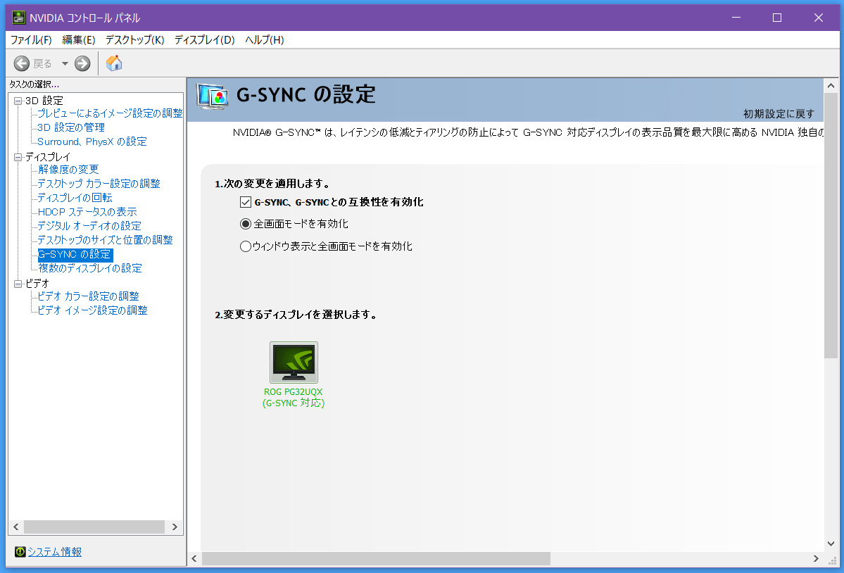
Task: Select 全画面モードを有効化 radio button
Action: (x=246, y=224)
